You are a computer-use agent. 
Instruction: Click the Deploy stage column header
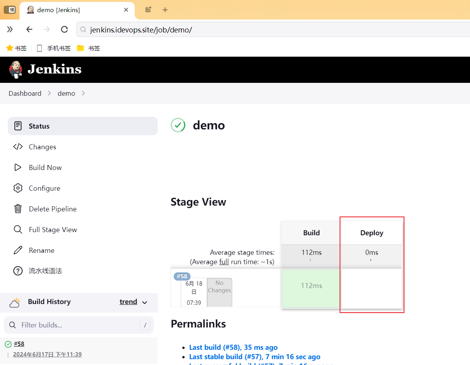coord(372,233)
